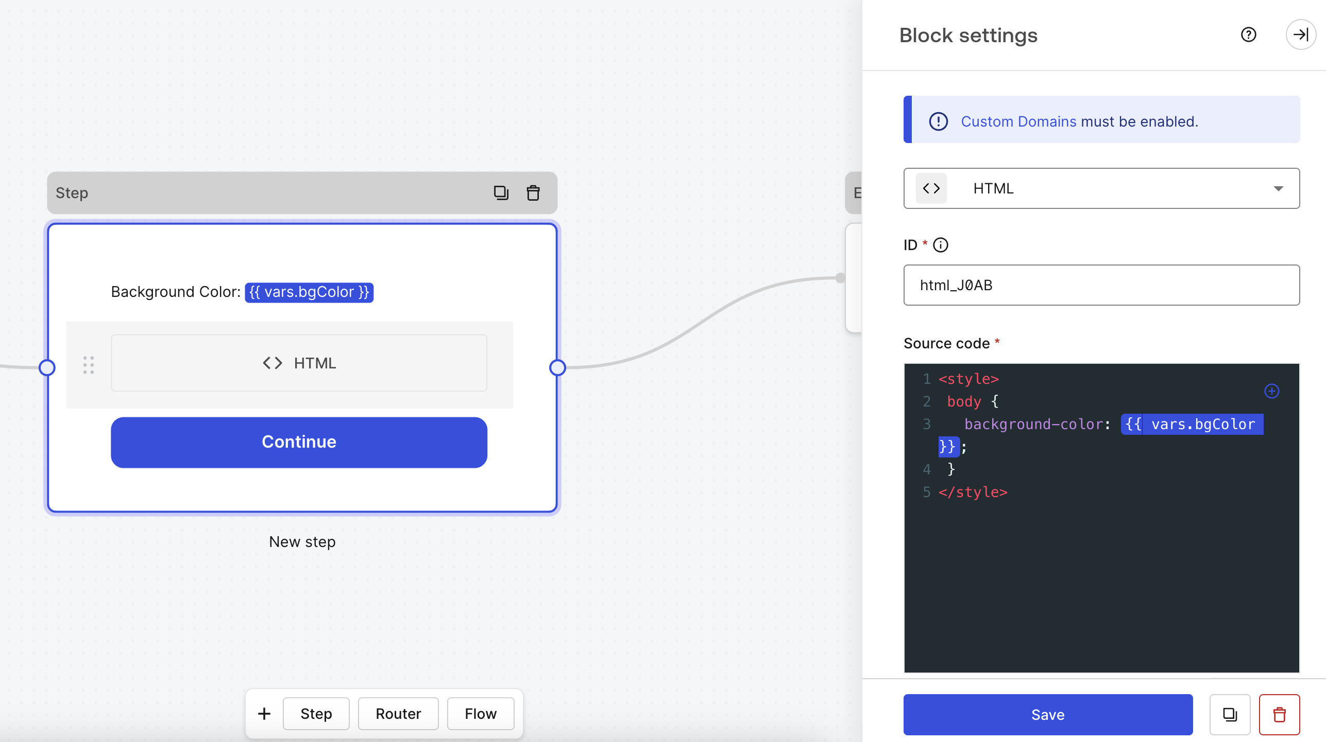
Task: Click the 'Source code' label
Action: pos(946,343)
